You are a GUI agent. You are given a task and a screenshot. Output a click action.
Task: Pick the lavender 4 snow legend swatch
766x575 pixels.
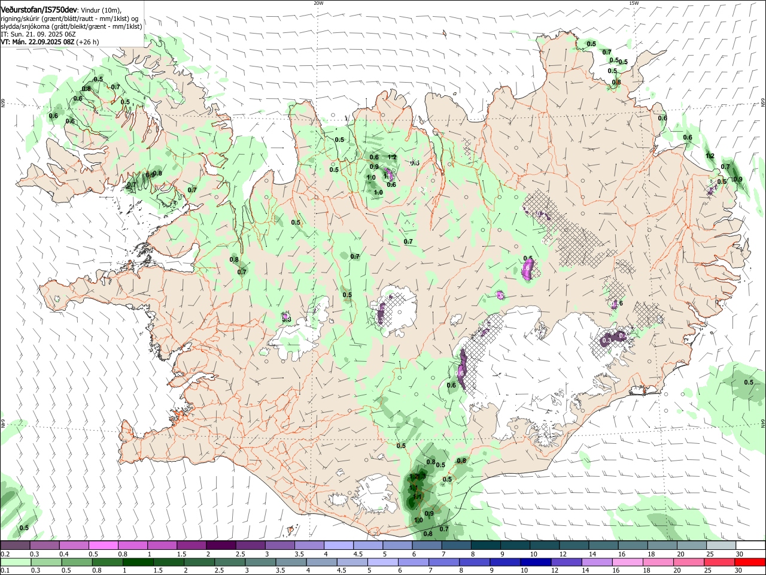[338, 546]
